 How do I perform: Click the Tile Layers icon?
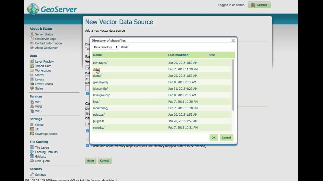point(32,147)
